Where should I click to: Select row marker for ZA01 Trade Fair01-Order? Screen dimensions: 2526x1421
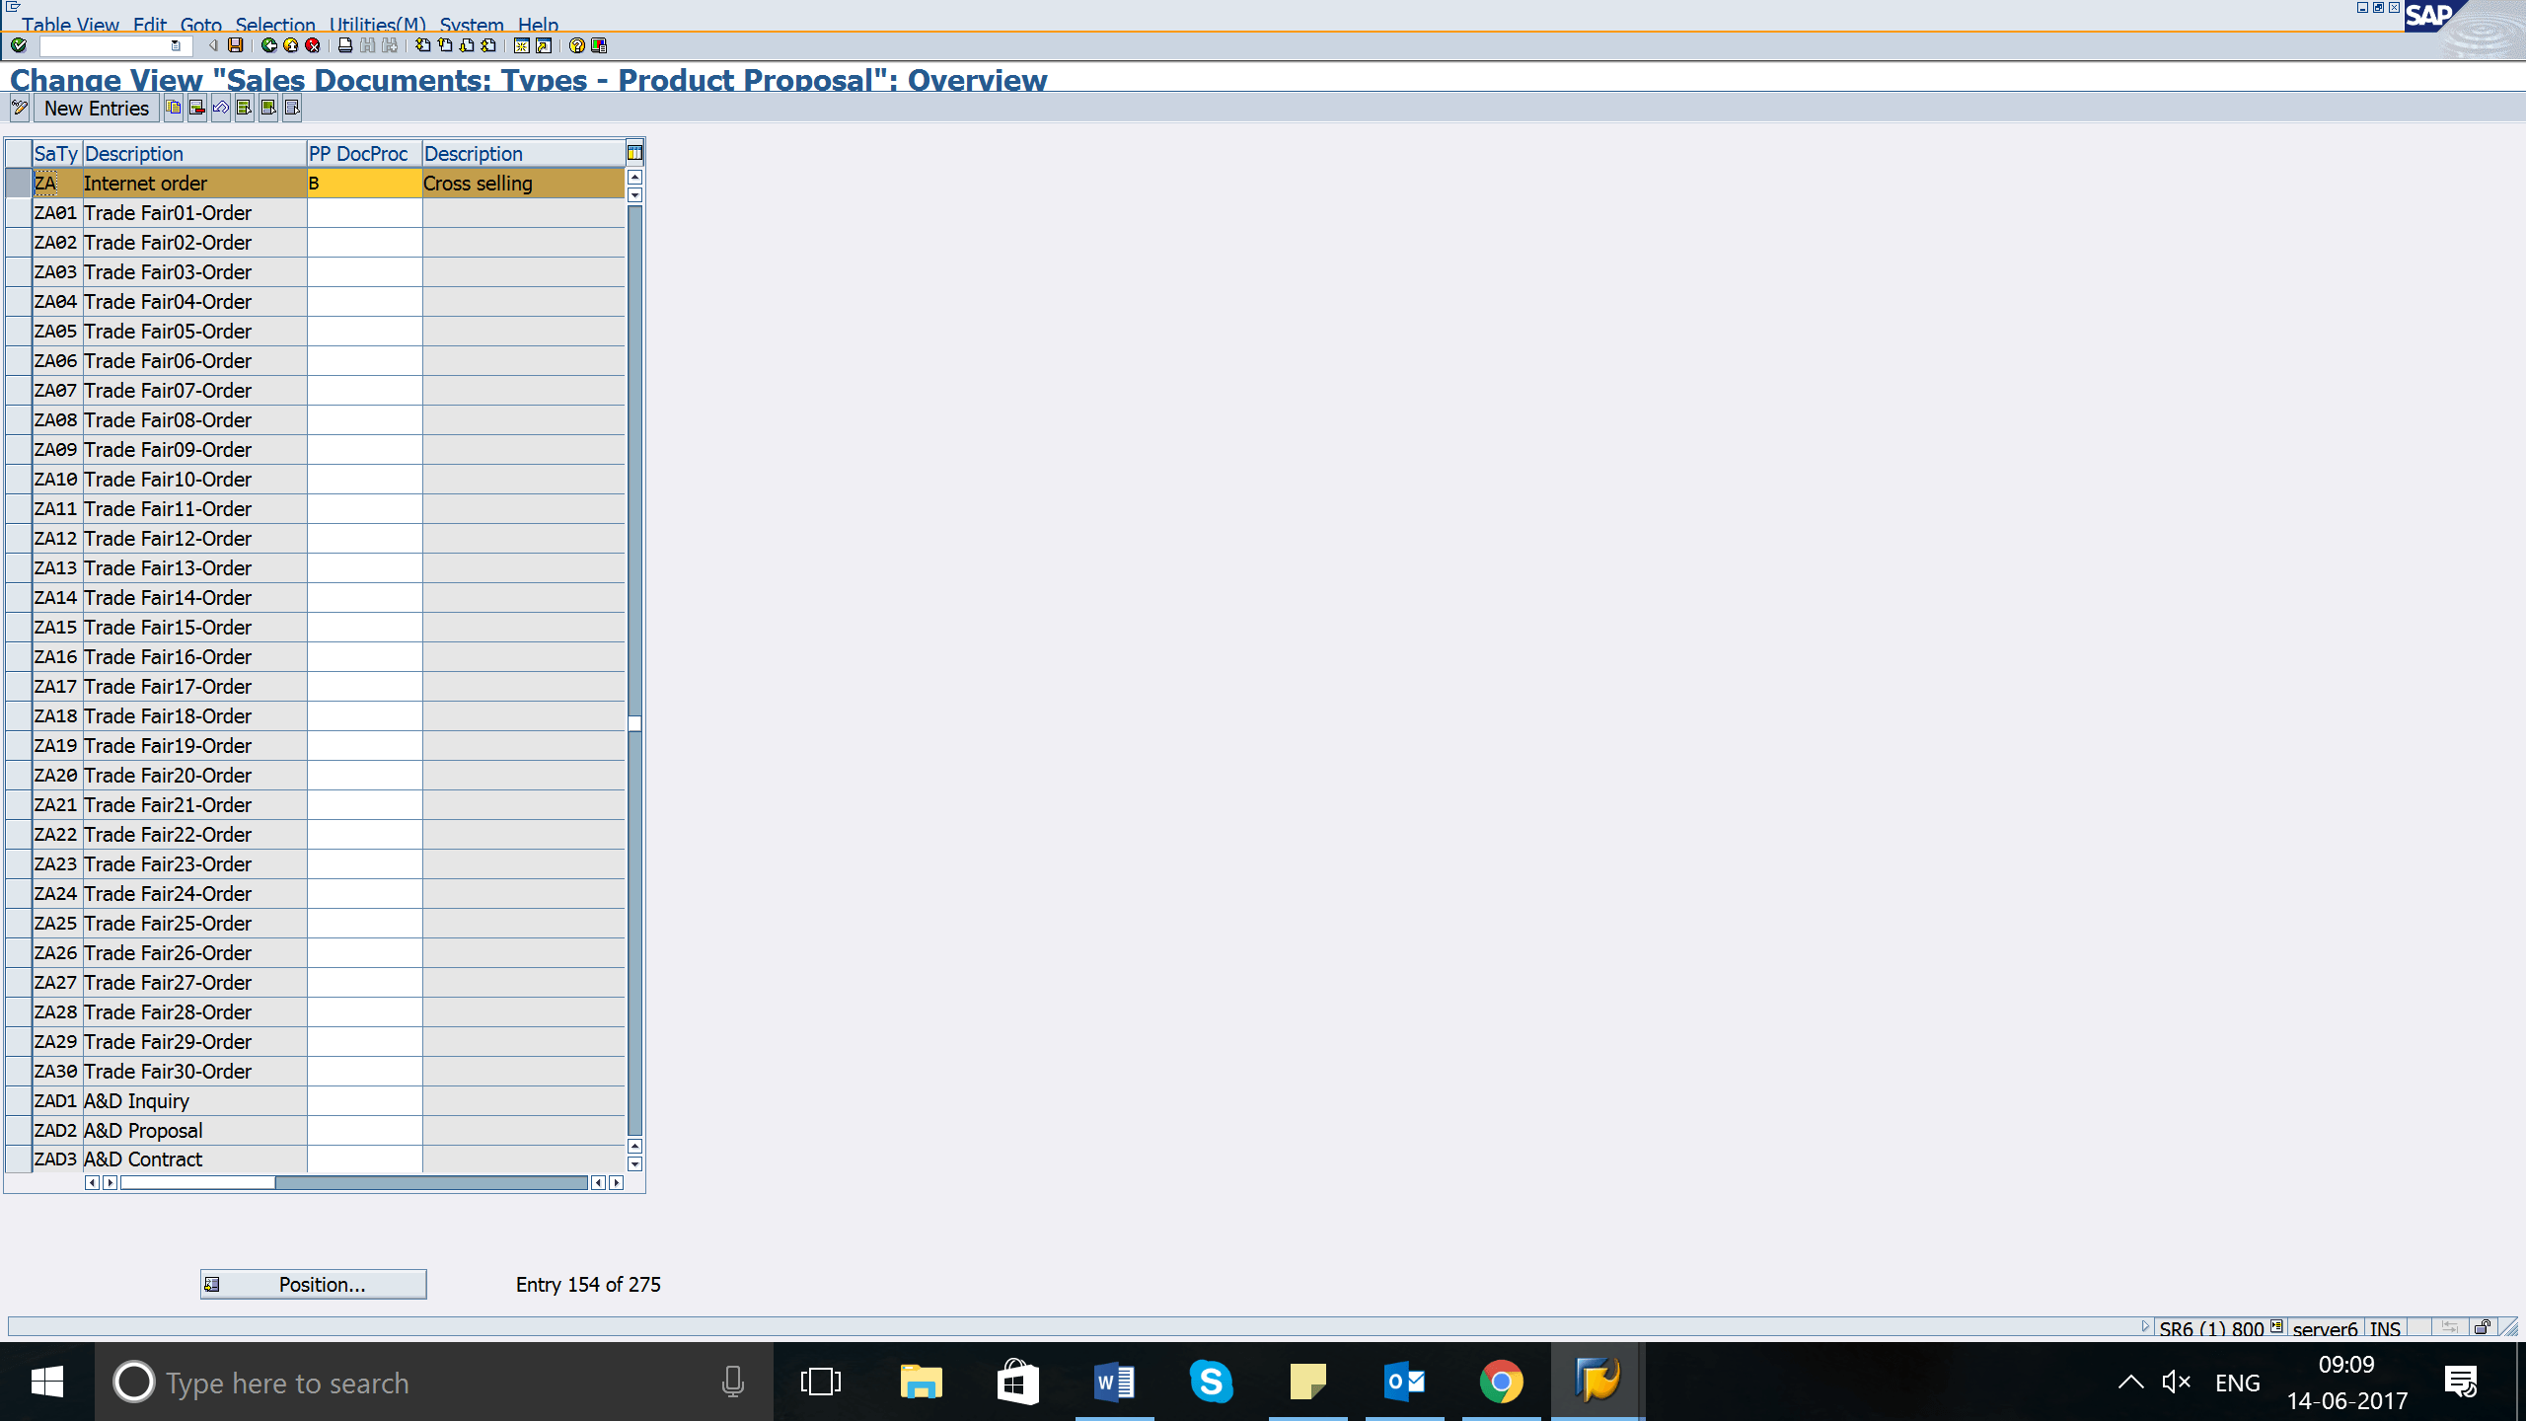18,213
